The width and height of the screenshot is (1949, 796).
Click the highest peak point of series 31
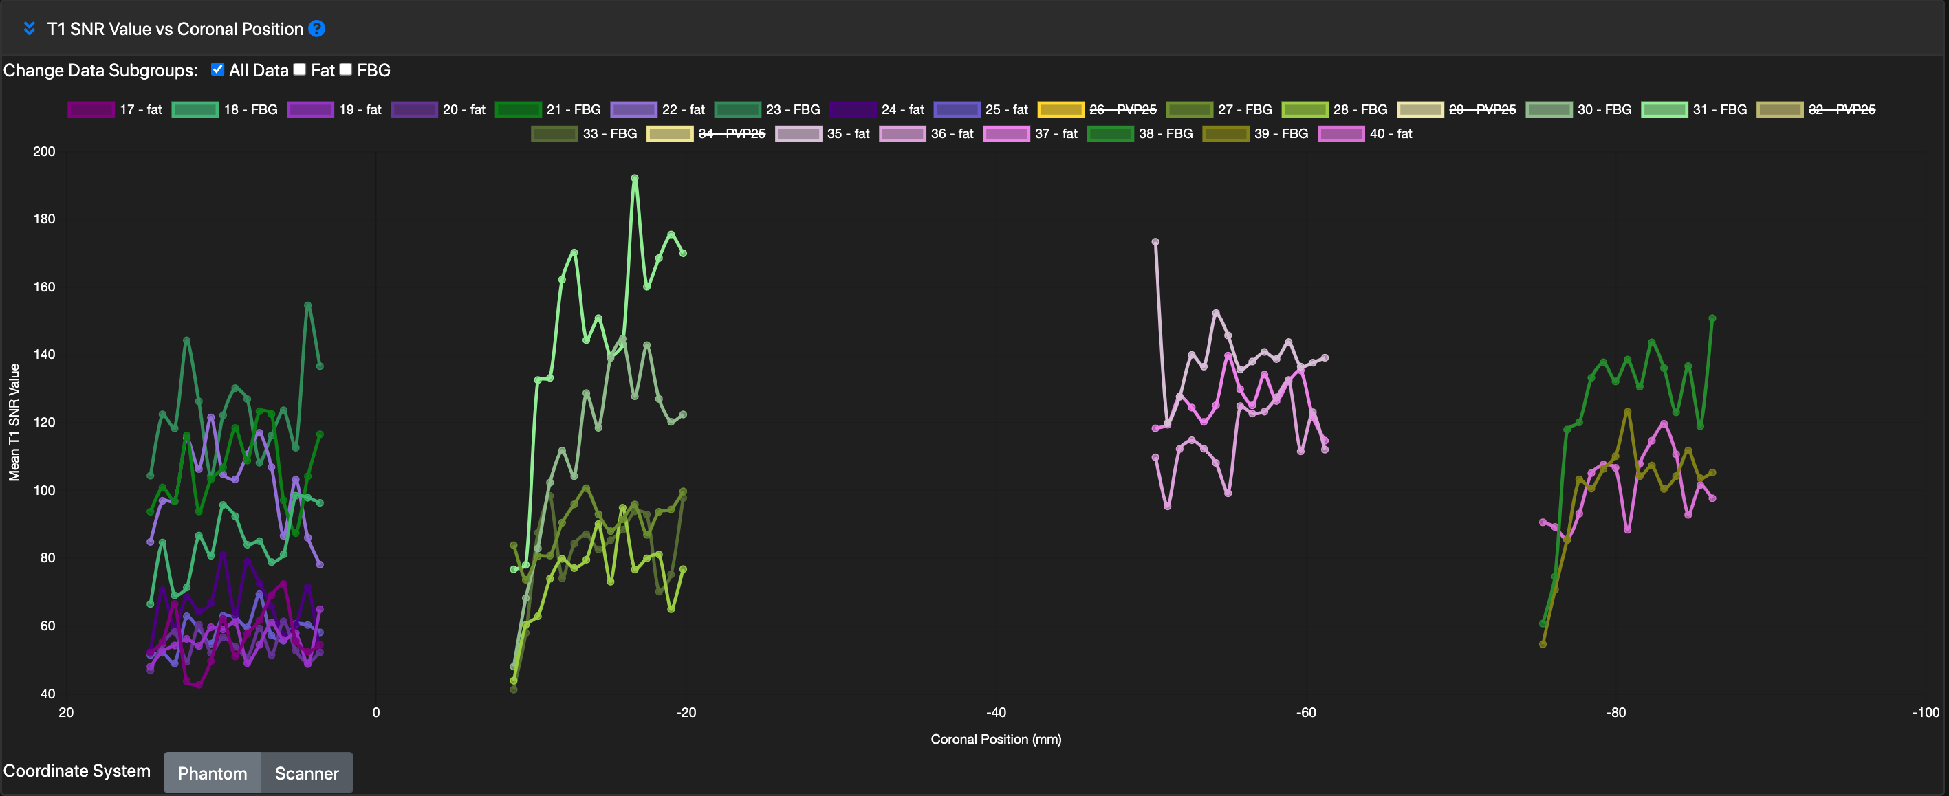tap(635, 179)
